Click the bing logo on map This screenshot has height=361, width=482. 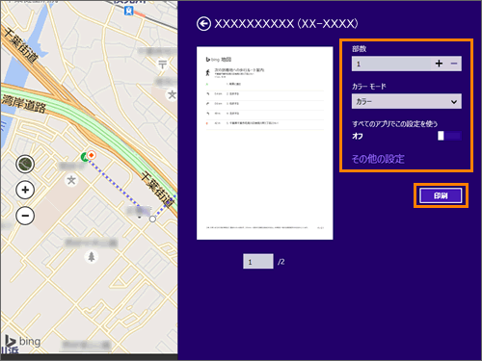click(x=23, y=341)
